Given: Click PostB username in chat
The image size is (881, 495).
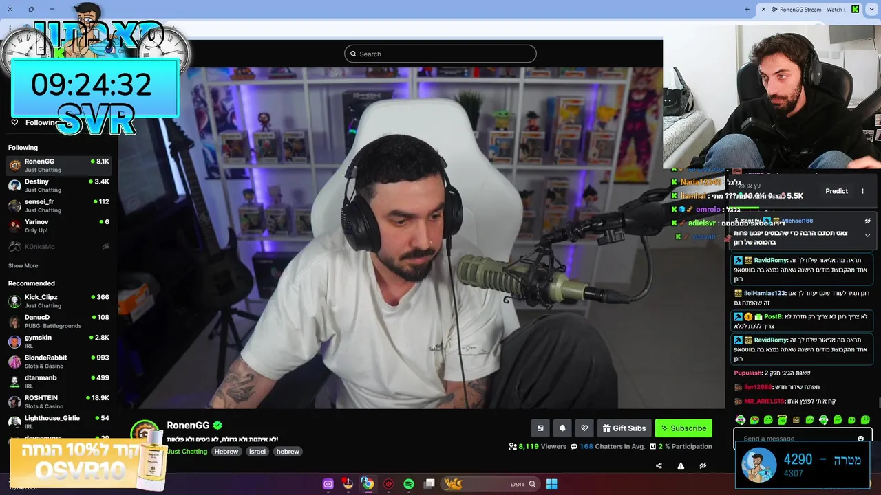Looking at the screenshot, I should click(773, 317).
